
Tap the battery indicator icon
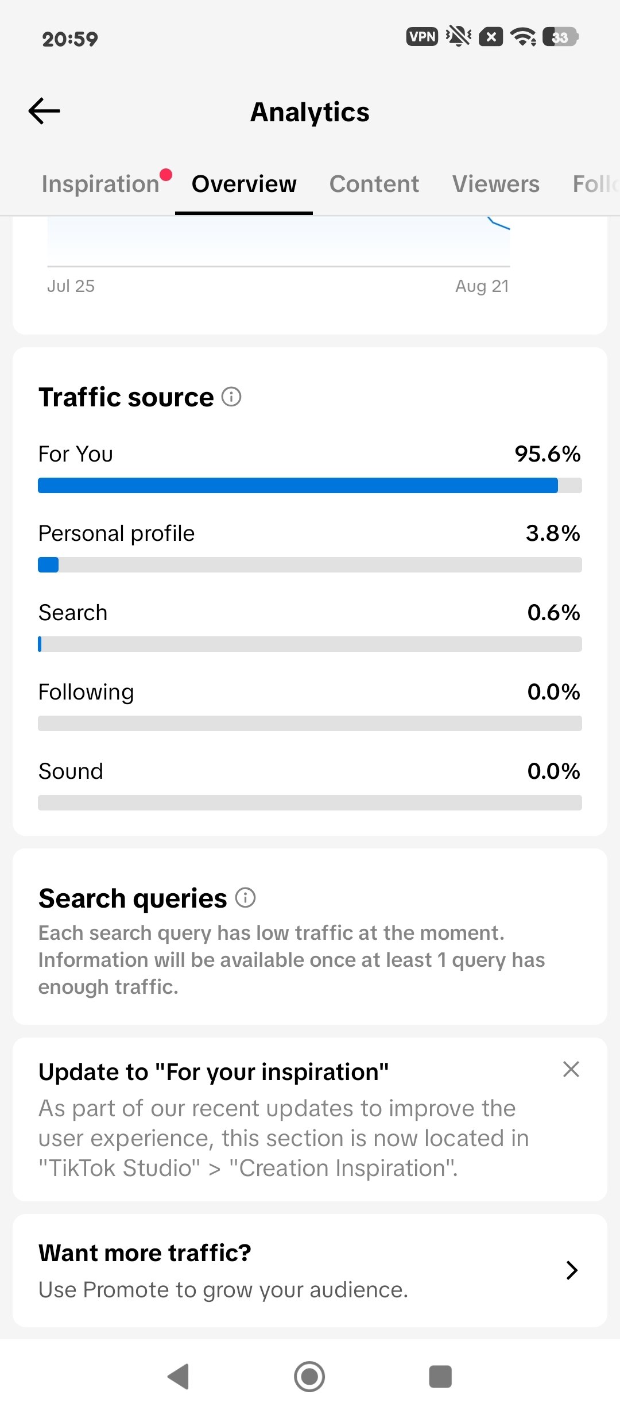tap(560, 37)
